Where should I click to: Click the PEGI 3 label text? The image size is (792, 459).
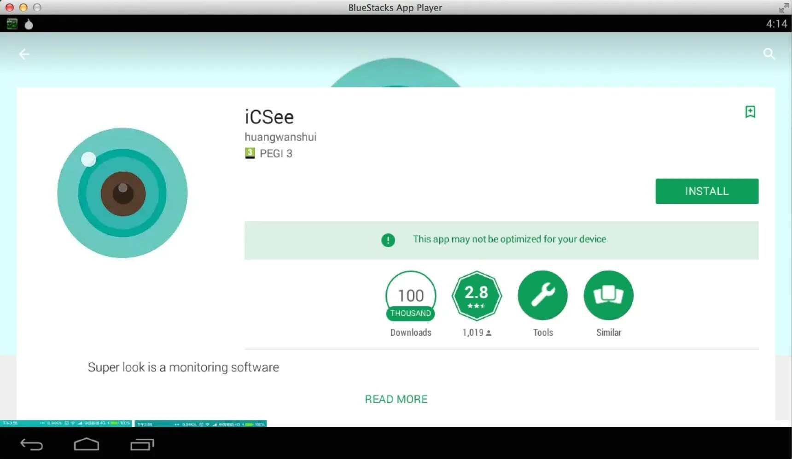coord(276,153)
